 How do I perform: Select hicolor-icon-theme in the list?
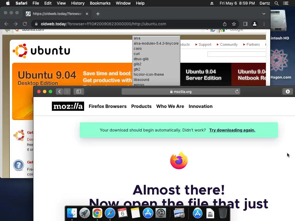(x=156, y=75)
